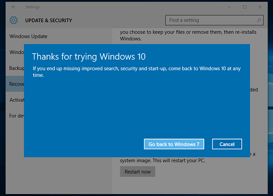Click the dialog text about missing improved search
Image resolution: width=273 pixels, height=196 pixels.
click(x=136, y=72)
